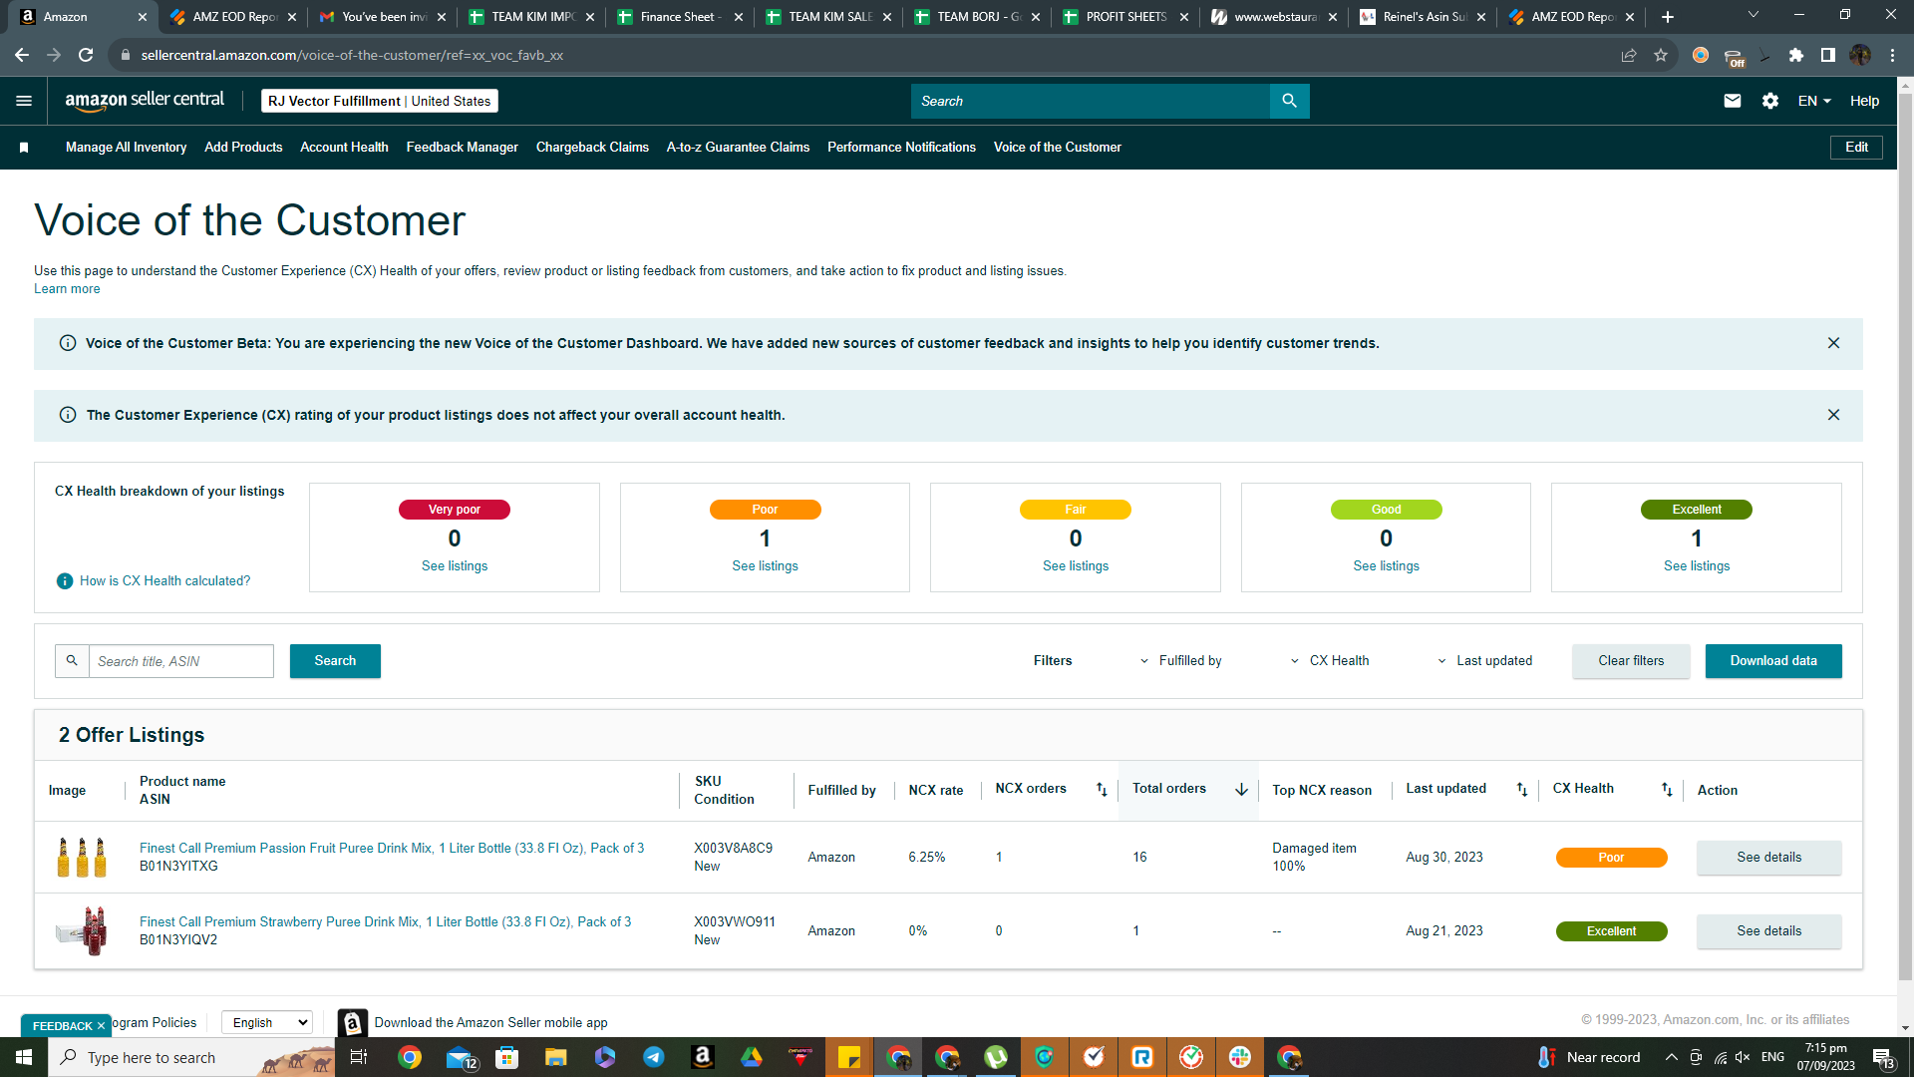Reload the page using browser refresh icon
This screenshot has height=1077, width=1914.
(86, 55)
